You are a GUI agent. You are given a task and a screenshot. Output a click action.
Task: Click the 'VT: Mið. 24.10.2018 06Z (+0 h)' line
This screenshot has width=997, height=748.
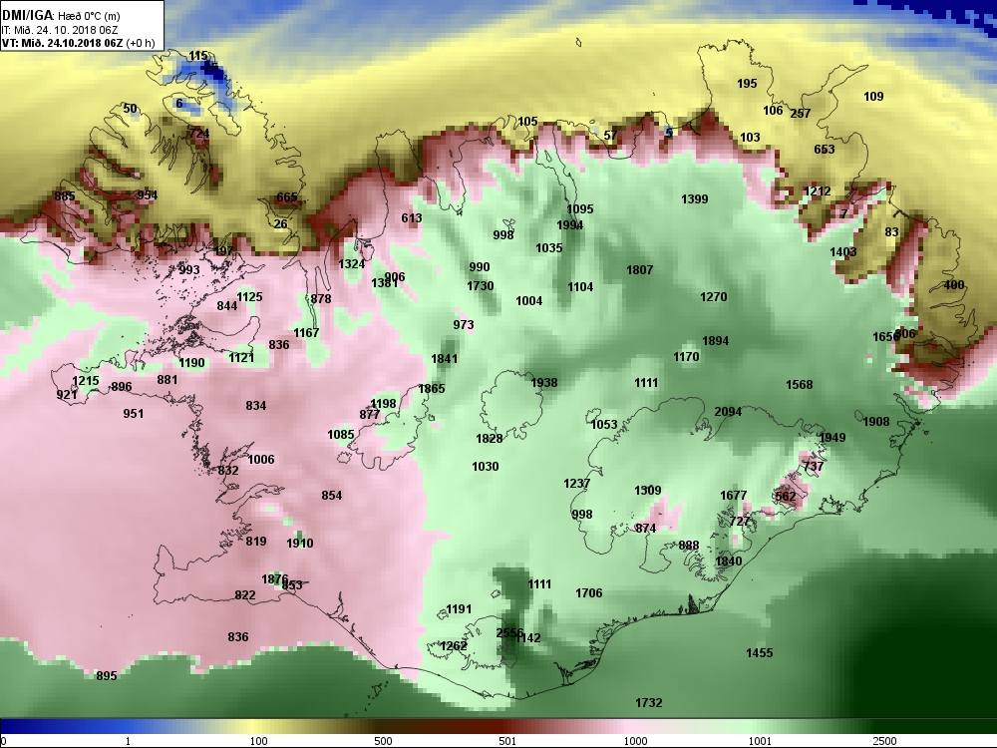pyautogui.click(x=78, y=43)
